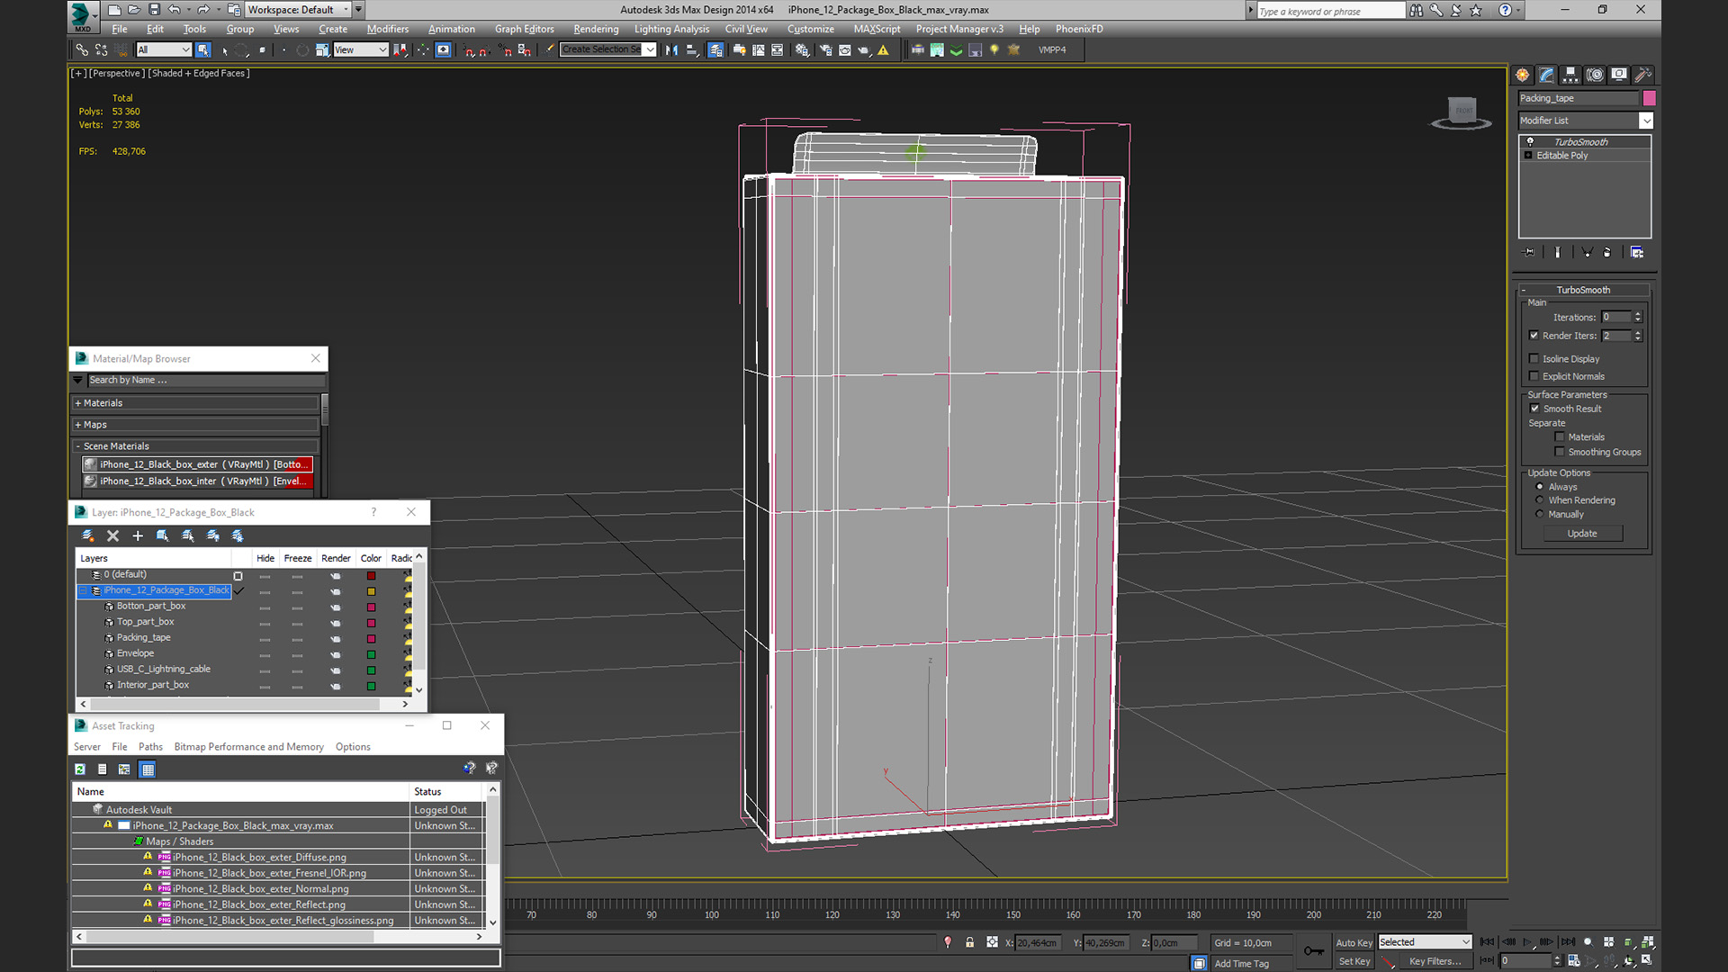Image resolution: width=1728 pixels, height=972 pixels.
Task: Switch to the Hierarchy panel icon
Action: (x=1570, y=75)
